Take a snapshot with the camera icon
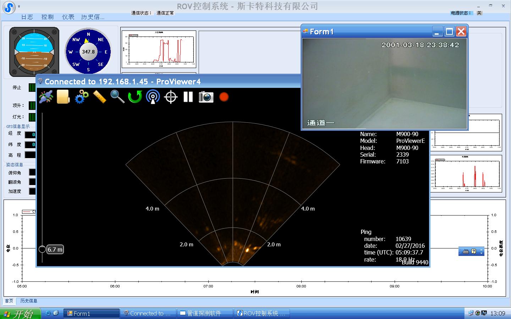511x319 pixels. point(206,97)
